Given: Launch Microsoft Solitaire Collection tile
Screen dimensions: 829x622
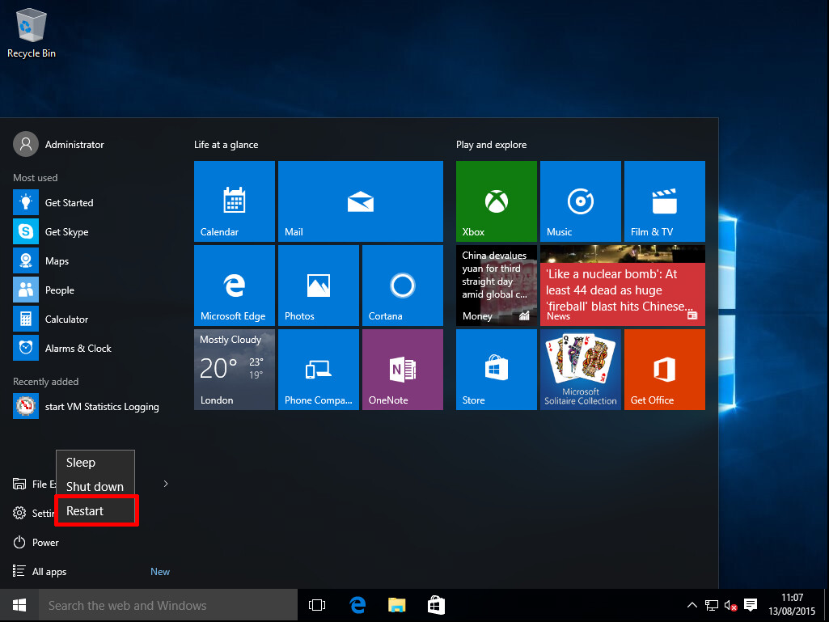Looking at the screenshot, I should [x=581, y=369].
